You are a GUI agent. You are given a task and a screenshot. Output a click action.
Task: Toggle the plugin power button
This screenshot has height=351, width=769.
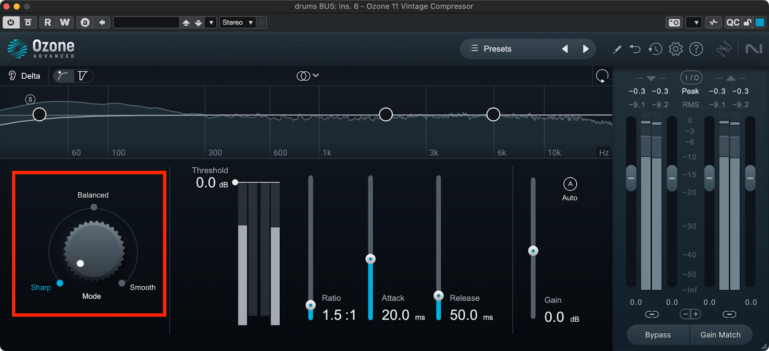click(x=11, y=23)
